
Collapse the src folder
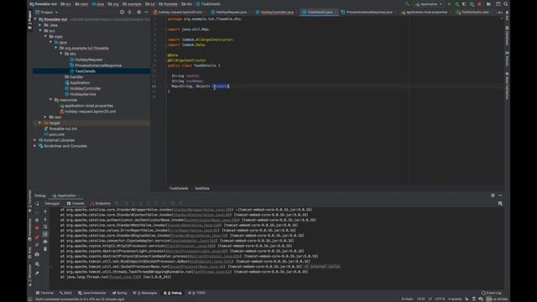pyautogui.click(x=40, y=31)
